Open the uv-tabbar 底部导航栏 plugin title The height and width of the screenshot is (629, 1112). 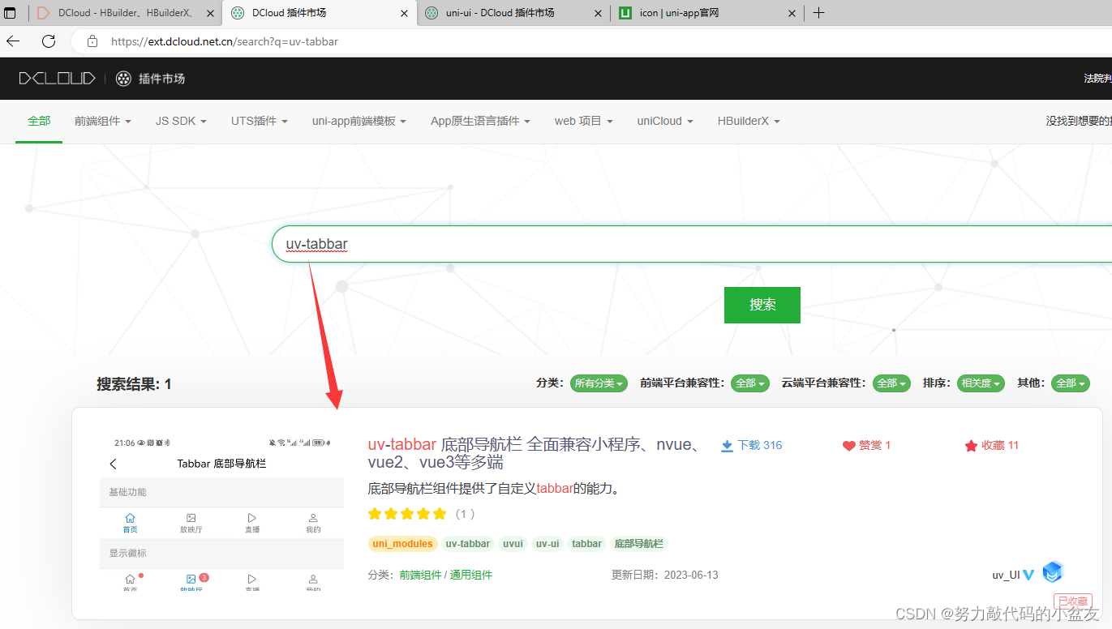(x=536, y=453)
